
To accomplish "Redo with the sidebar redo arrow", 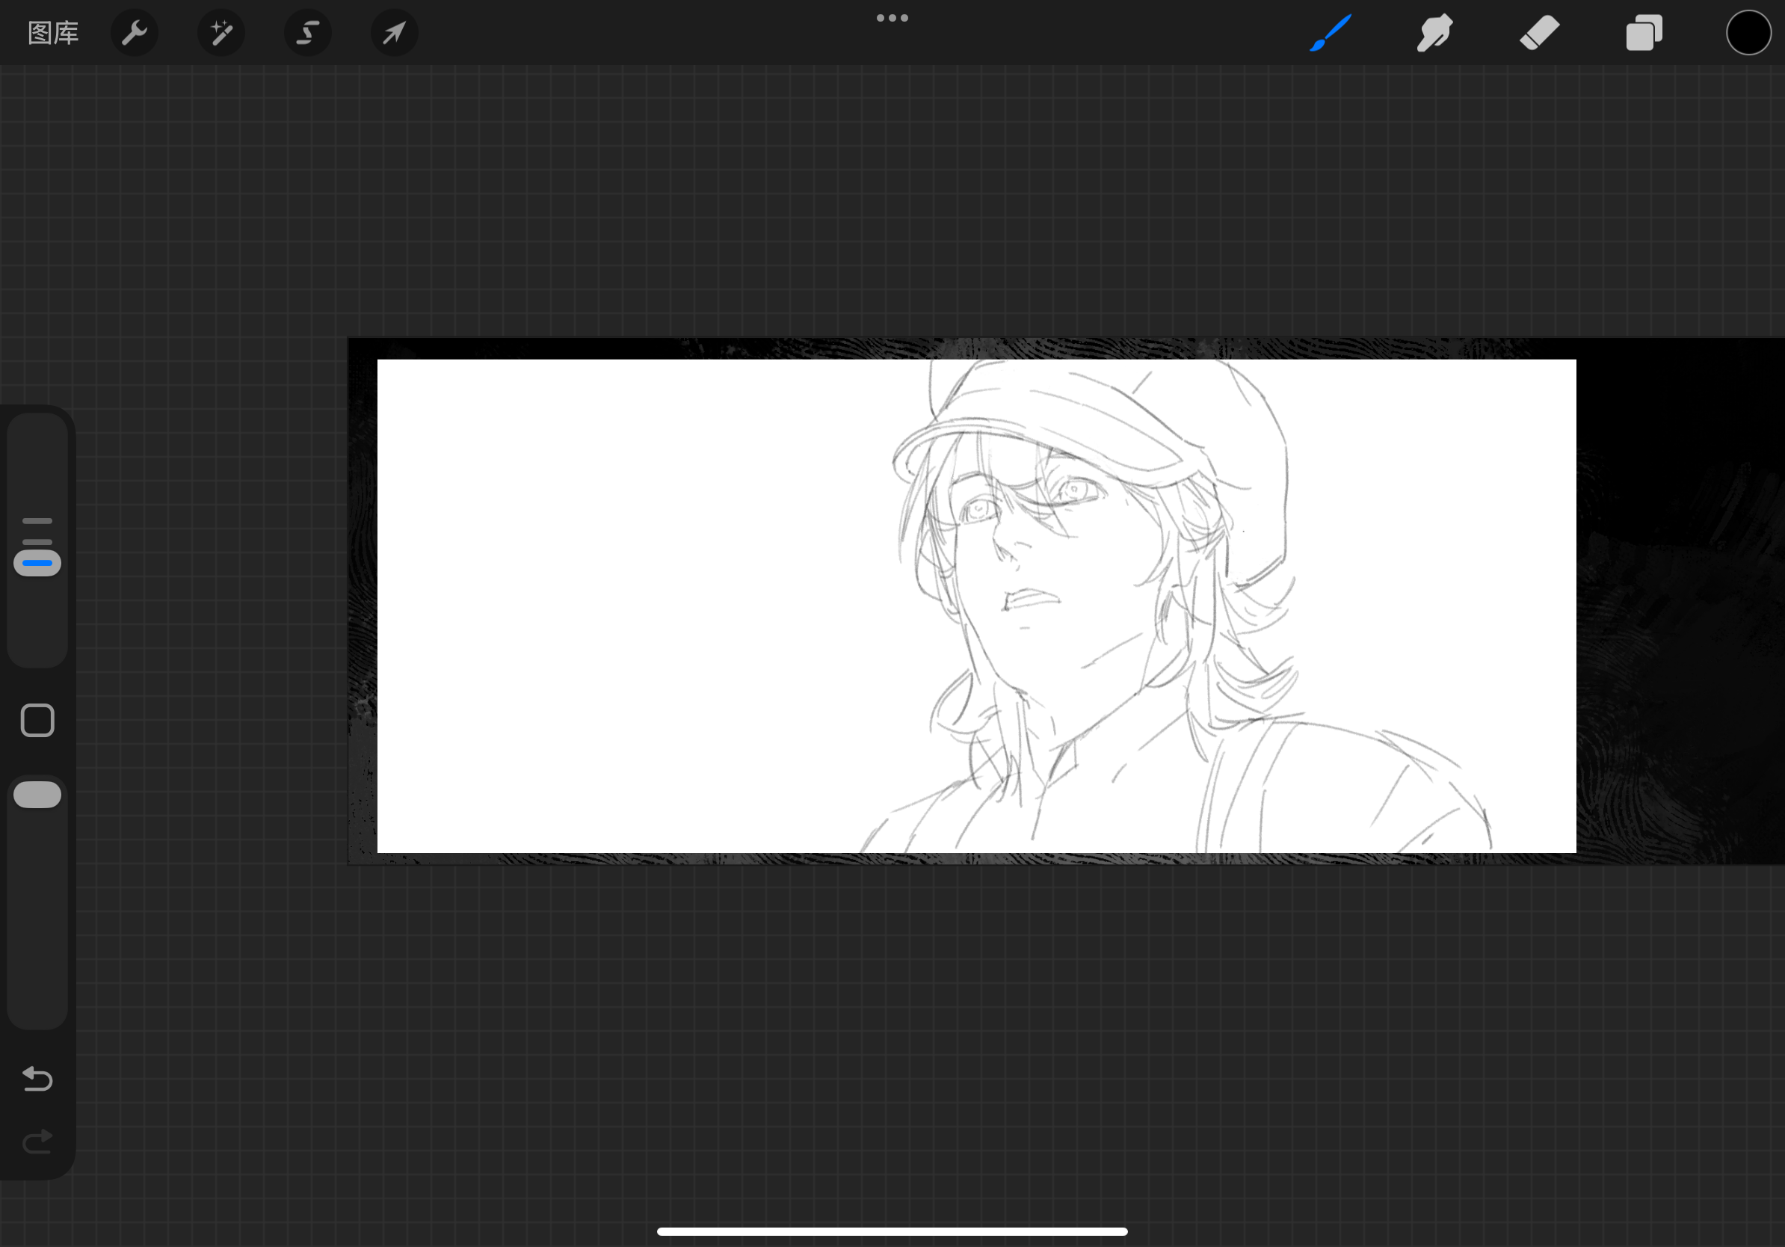I will point(37,1142).
